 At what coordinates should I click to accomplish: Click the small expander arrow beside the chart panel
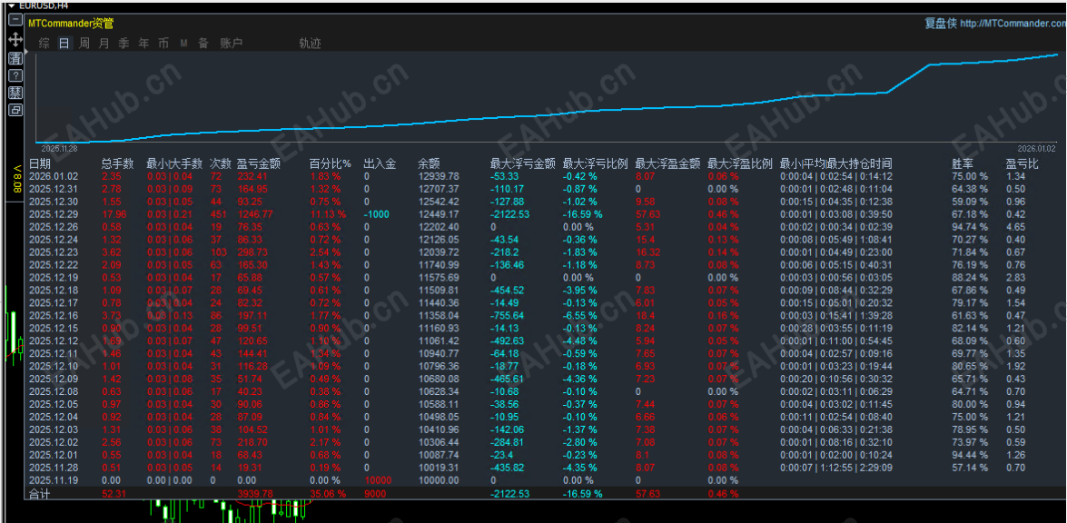point(25,50)
